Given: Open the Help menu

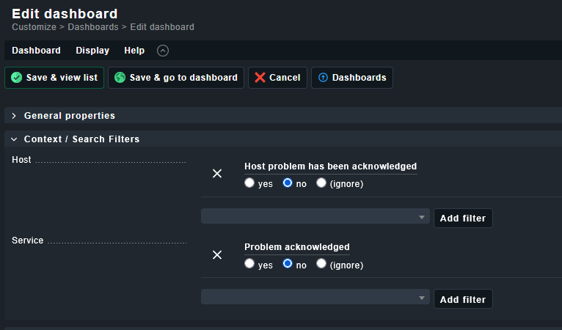Looking at the screenshot, I should pyautogui.click(x=134, y=51).
